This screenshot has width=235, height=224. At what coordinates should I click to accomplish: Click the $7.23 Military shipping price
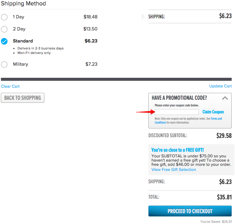[x=91, y=64]
